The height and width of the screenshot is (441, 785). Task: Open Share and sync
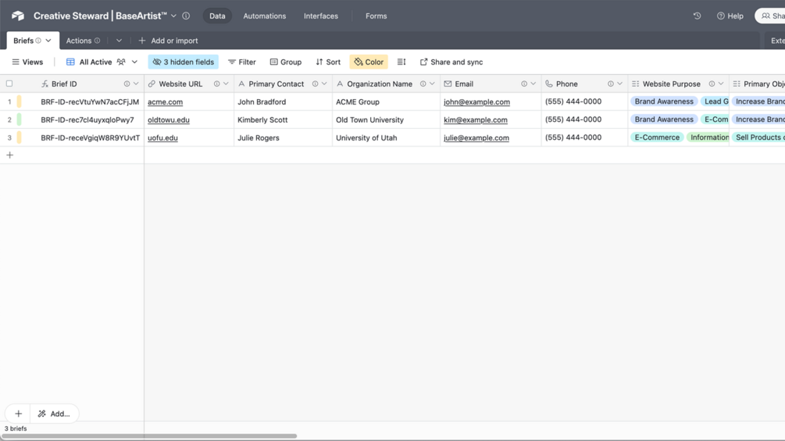[451, 62]
